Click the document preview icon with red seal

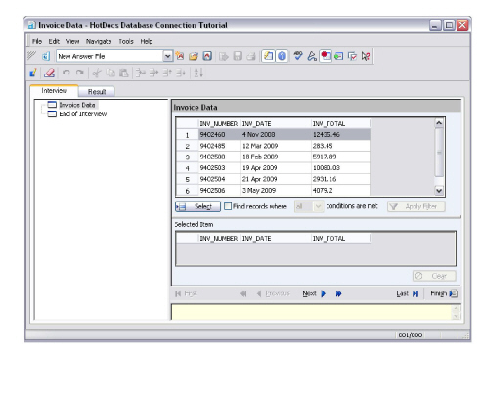click(326, 56)
